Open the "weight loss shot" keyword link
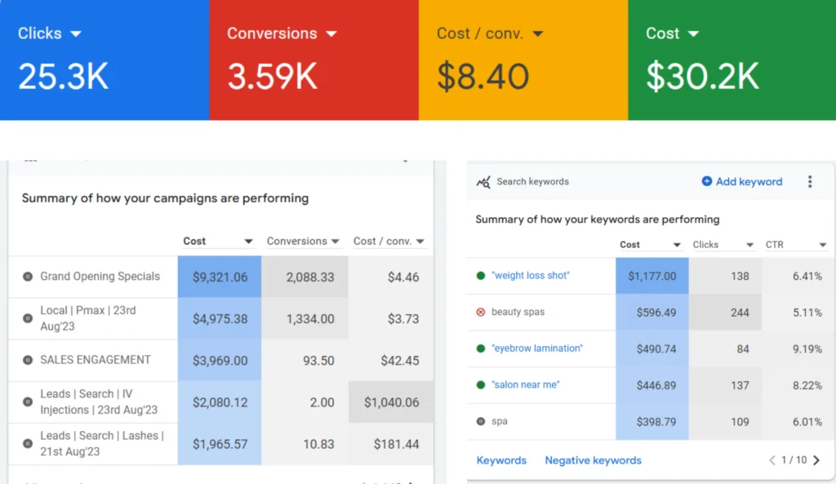Image resolution: width=836 pixels, height=484 pixels. (531, 276)
